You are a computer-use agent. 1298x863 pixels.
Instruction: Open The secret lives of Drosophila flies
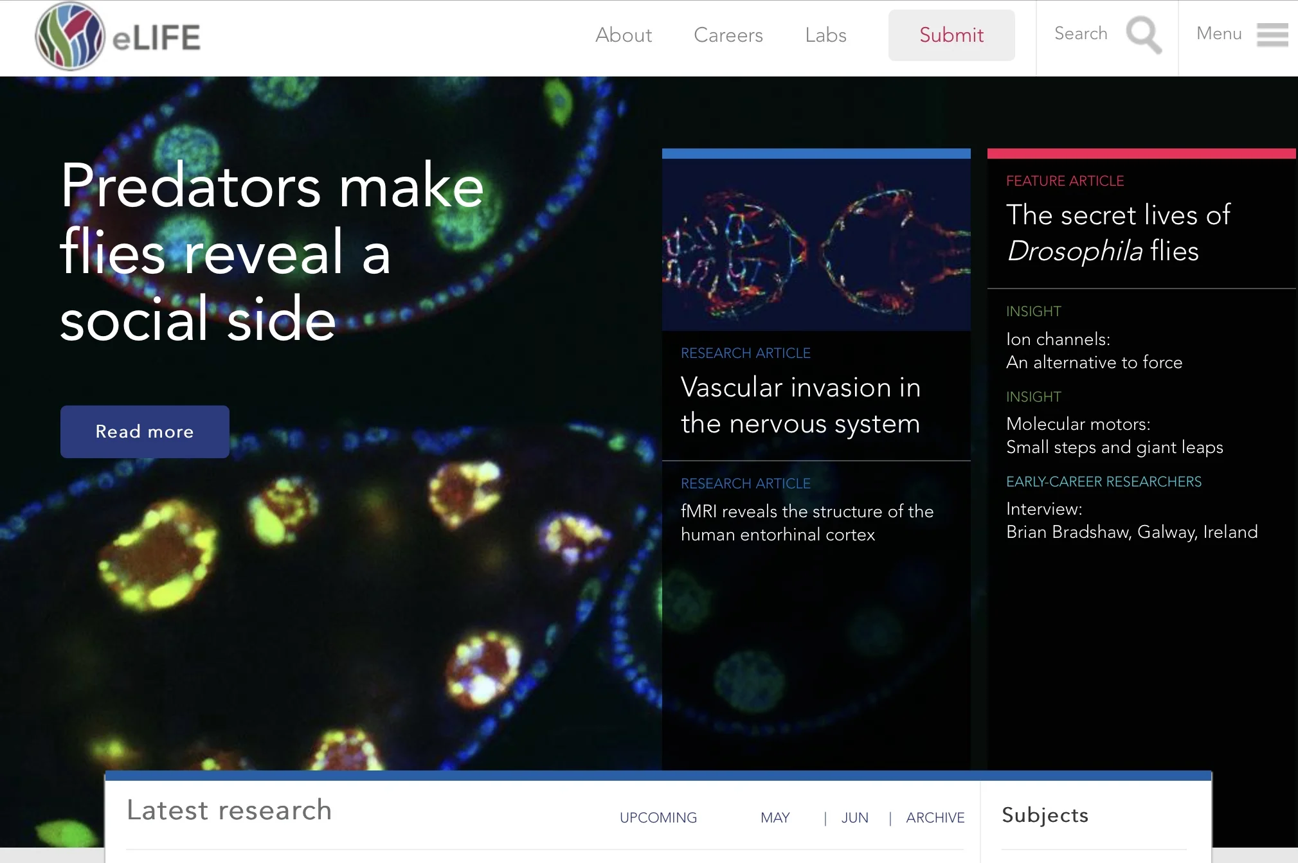click(x=1118, y=233)
